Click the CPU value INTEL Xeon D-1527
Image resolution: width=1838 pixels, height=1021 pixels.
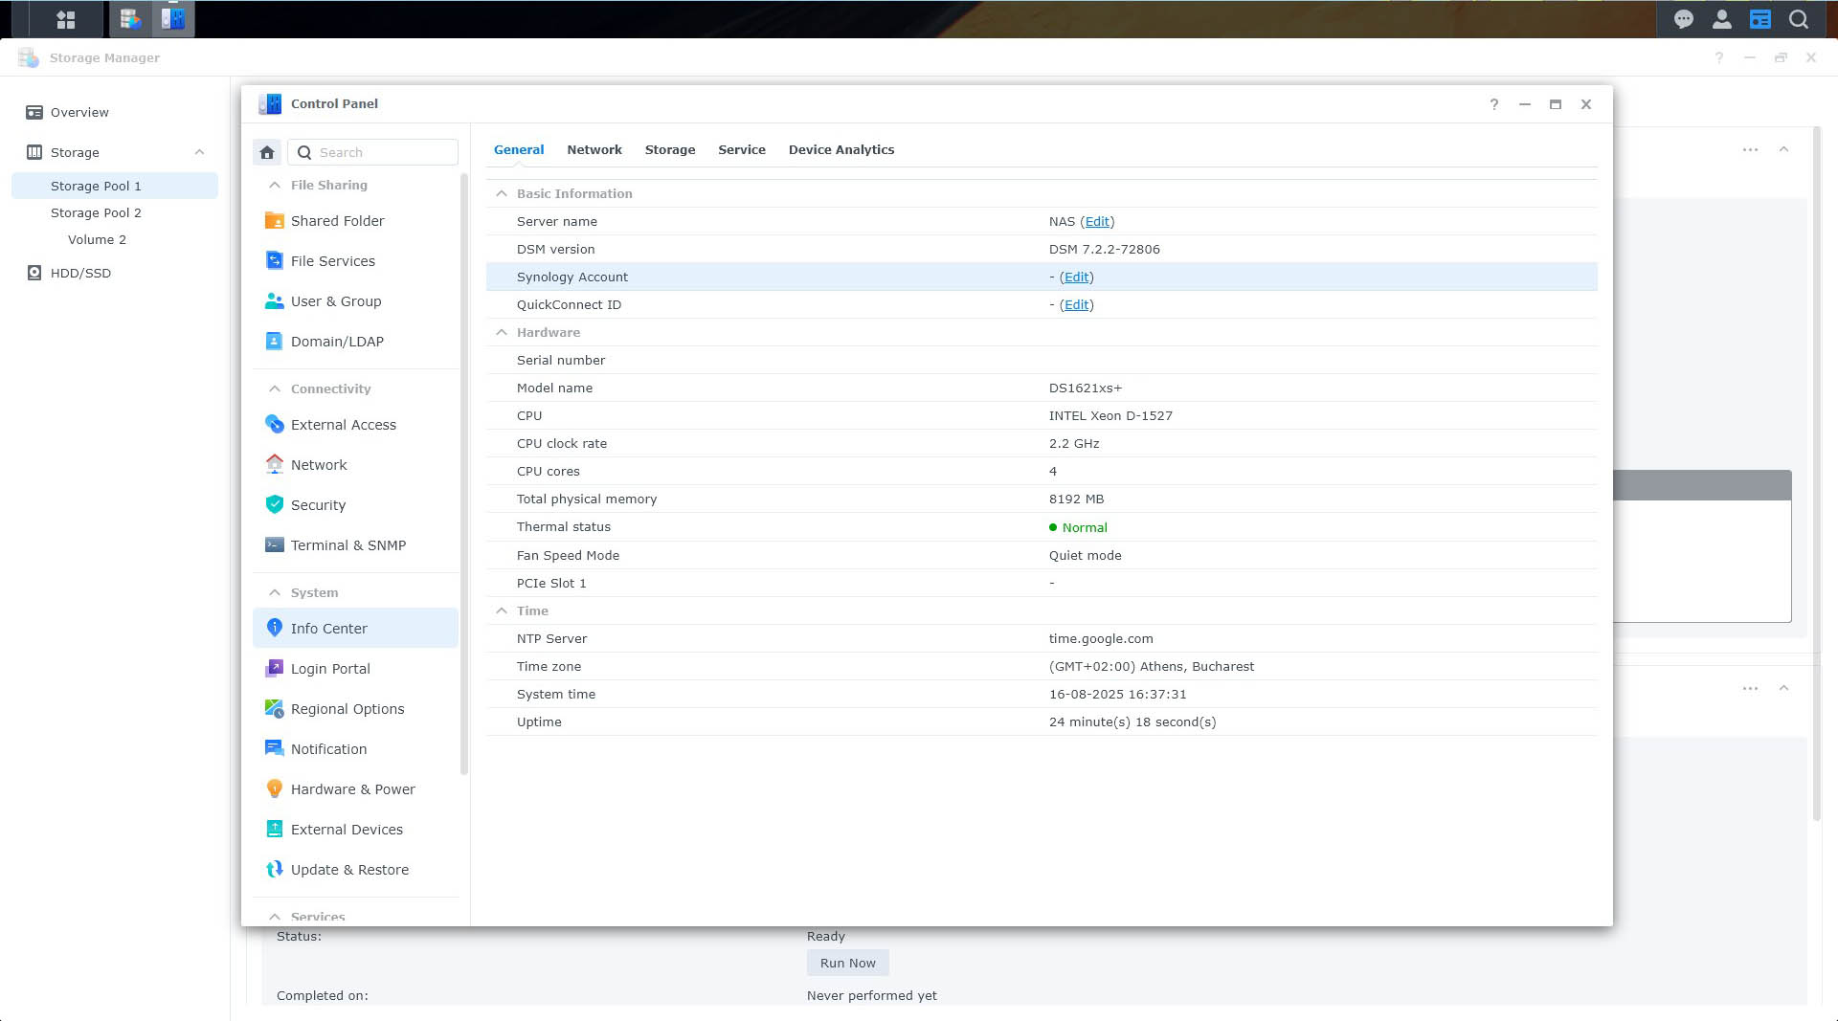tap(1110, 416)
